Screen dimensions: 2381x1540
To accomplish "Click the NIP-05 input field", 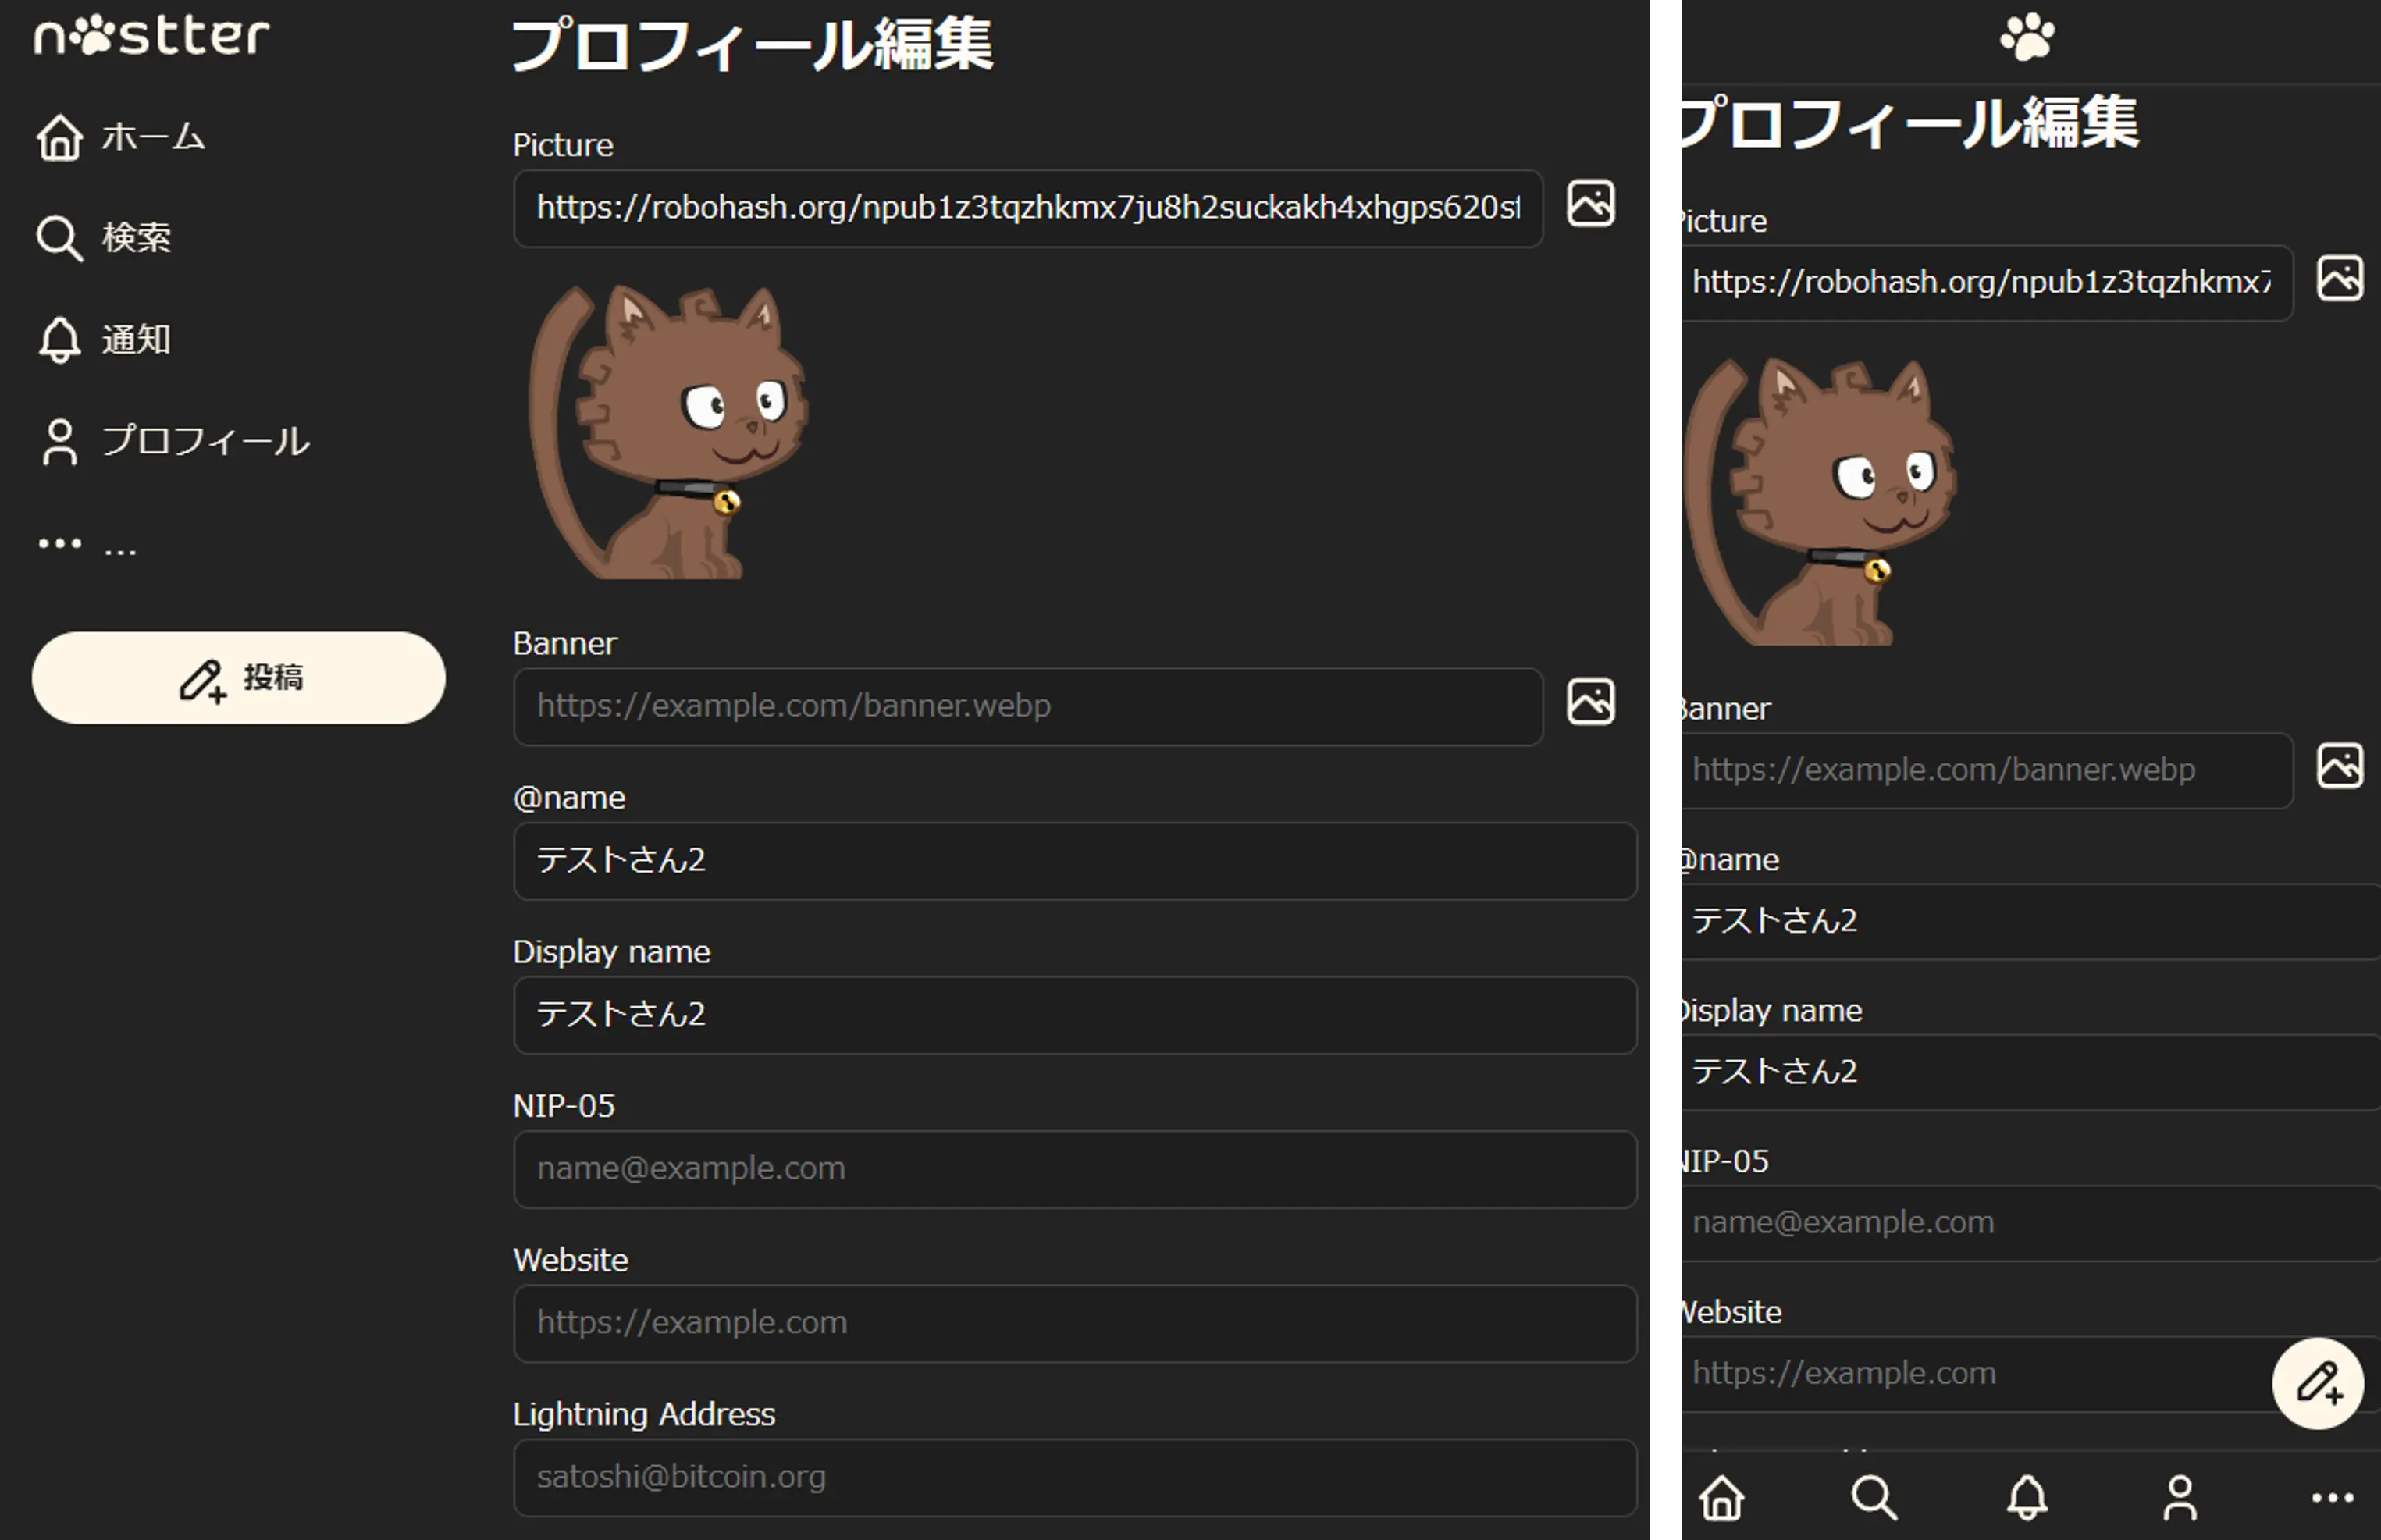I will pyautogui.click(x=1075, y=1168).
